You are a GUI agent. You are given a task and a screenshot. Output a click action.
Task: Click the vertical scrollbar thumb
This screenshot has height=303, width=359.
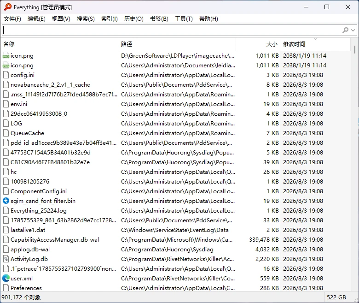[x=355, y=49]
